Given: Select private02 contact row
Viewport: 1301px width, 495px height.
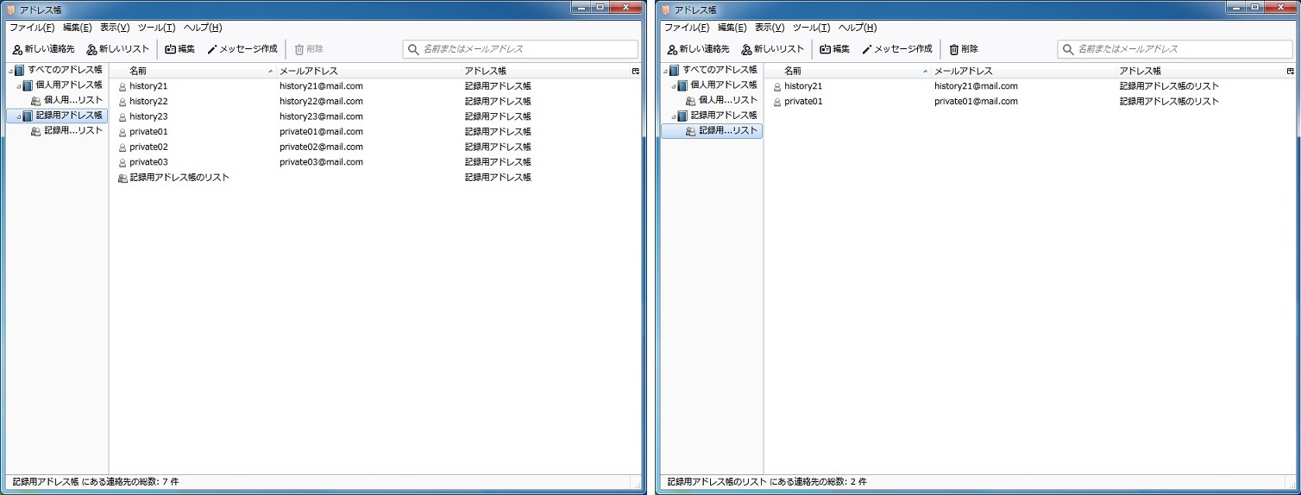Looking at the screenshot, I should coord(148,147).
